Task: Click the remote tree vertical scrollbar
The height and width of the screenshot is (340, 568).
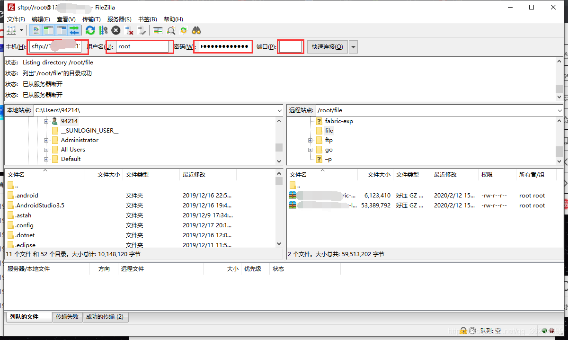Action: (x=559, y=141)
